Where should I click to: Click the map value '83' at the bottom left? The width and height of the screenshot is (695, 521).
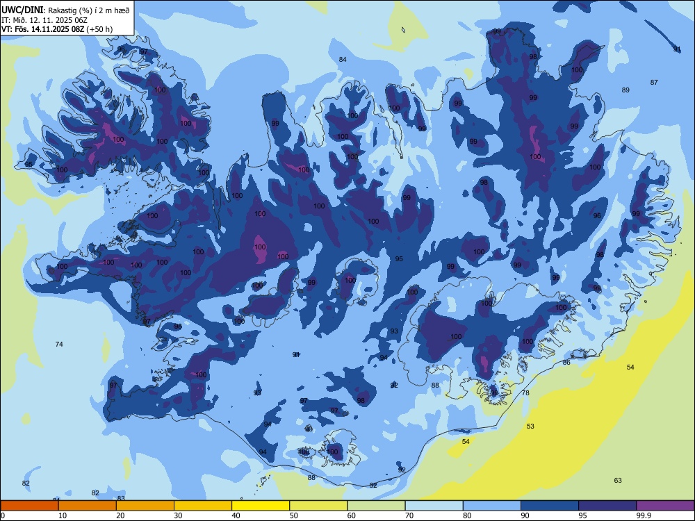pos(121,498)
